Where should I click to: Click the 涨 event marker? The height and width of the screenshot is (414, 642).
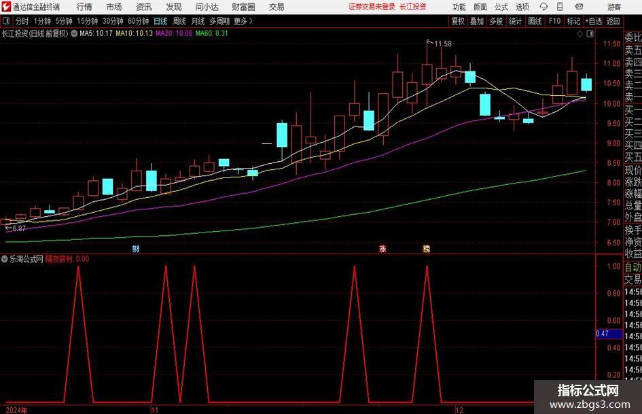tap(383, 248)
